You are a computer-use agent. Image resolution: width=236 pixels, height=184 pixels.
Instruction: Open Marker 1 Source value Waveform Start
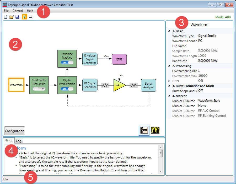pyautogui.click(x=215, y=101)
